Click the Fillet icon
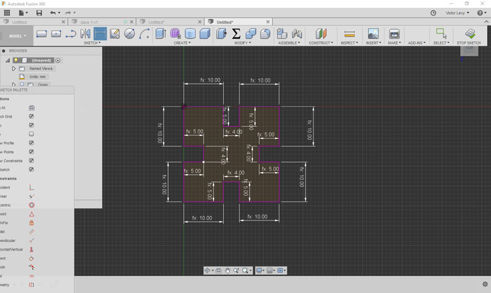491x293 pixels. click(265, 33)
